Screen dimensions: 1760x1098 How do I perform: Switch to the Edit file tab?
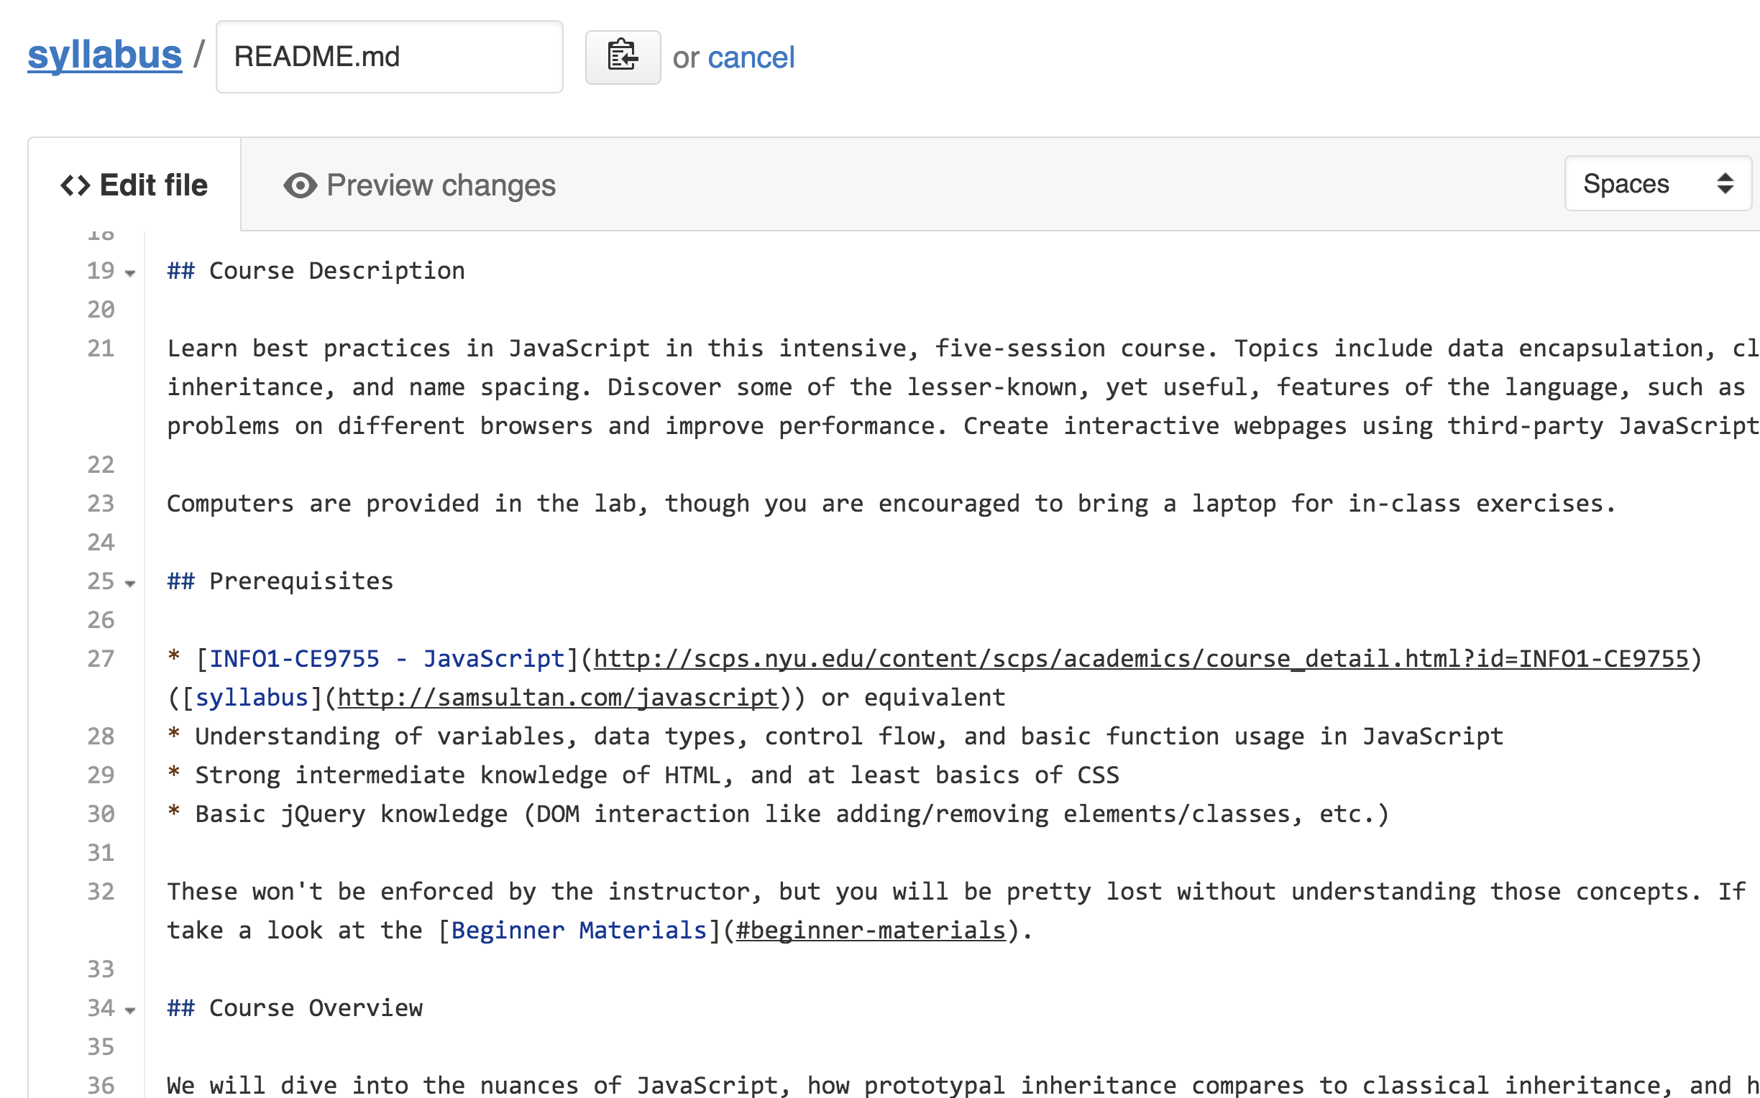point(134,185)
